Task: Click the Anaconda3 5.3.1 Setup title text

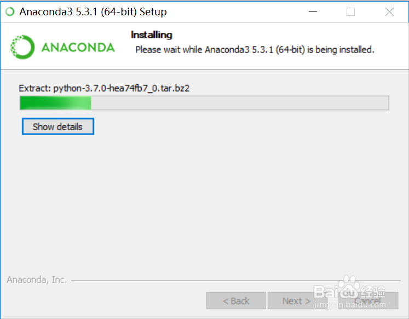Action: pos(93,11)
